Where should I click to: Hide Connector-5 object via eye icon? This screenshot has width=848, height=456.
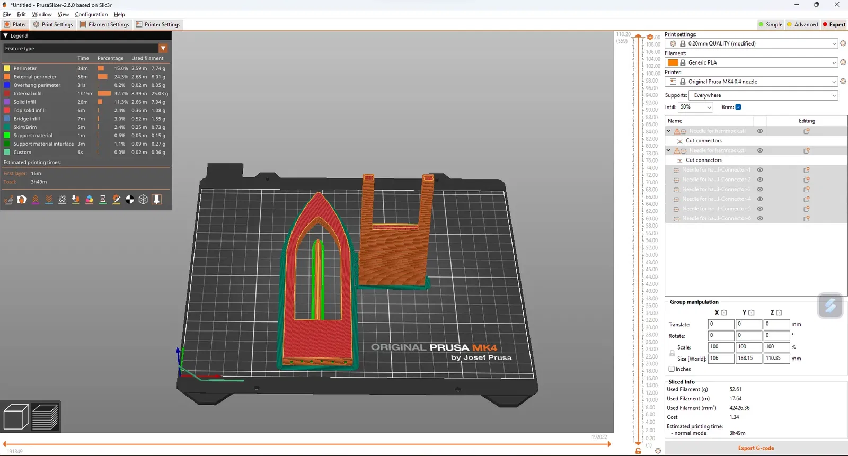(x=760, y=209)
